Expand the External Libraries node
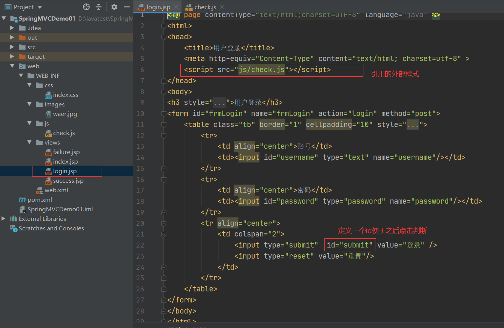Image resolution: width=504 pixels, height=328 pixels. tap(4, 219)
